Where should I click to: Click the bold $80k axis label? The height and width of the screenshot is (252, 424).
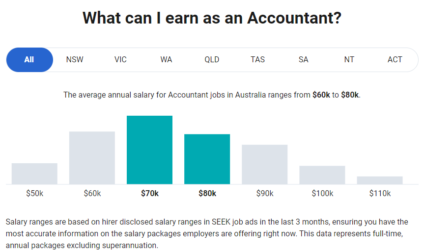(207, 194)
